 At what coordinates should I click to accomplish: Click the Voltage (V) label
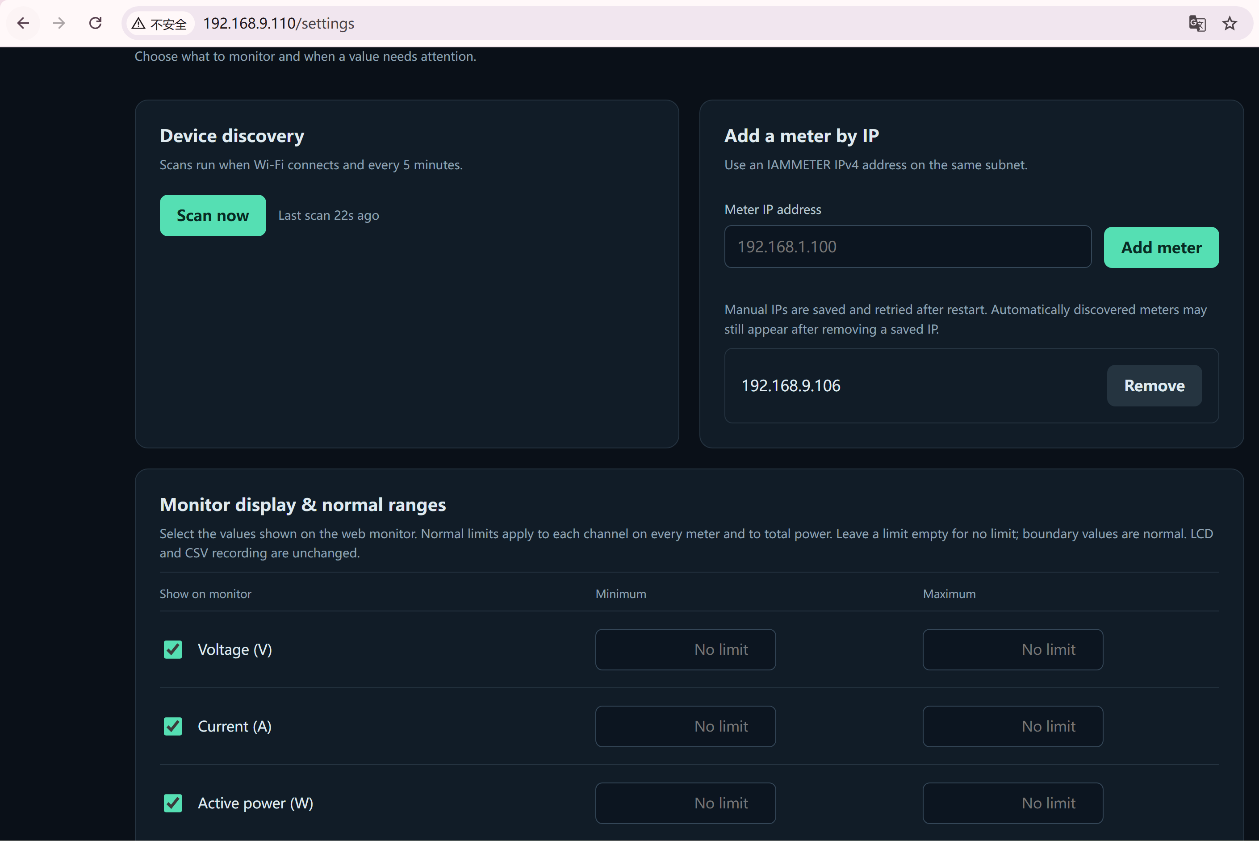coord(235,649)
